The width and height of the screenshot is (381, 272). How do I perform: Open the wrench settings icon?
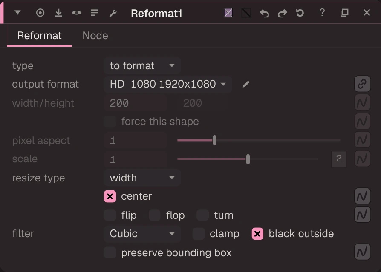tap(113, 13)
